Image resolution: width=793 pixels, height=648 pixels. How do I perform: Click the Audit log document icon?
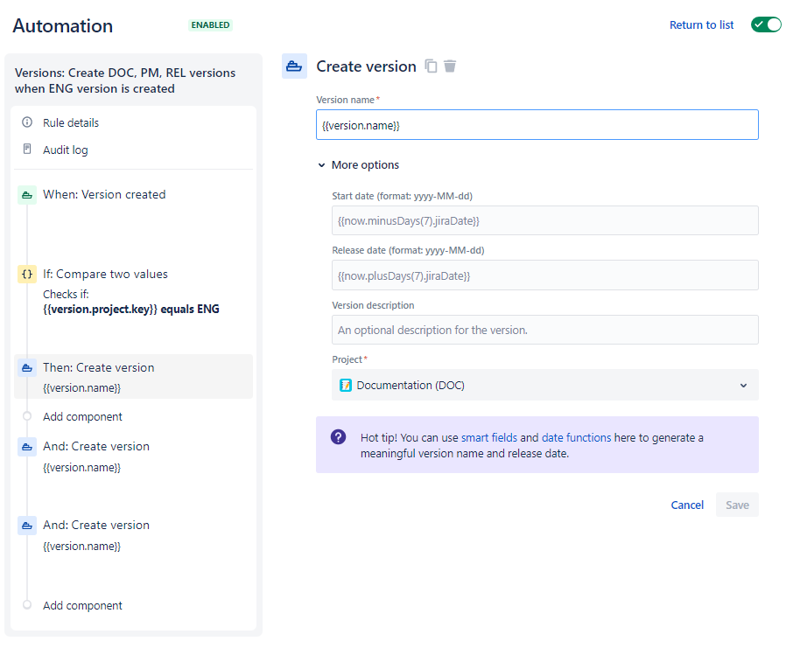tap(27, 150)
